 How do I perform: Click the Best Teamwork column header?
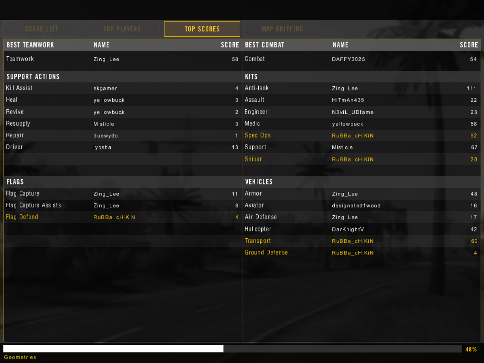pyautogui.click(x=30, y=45)
